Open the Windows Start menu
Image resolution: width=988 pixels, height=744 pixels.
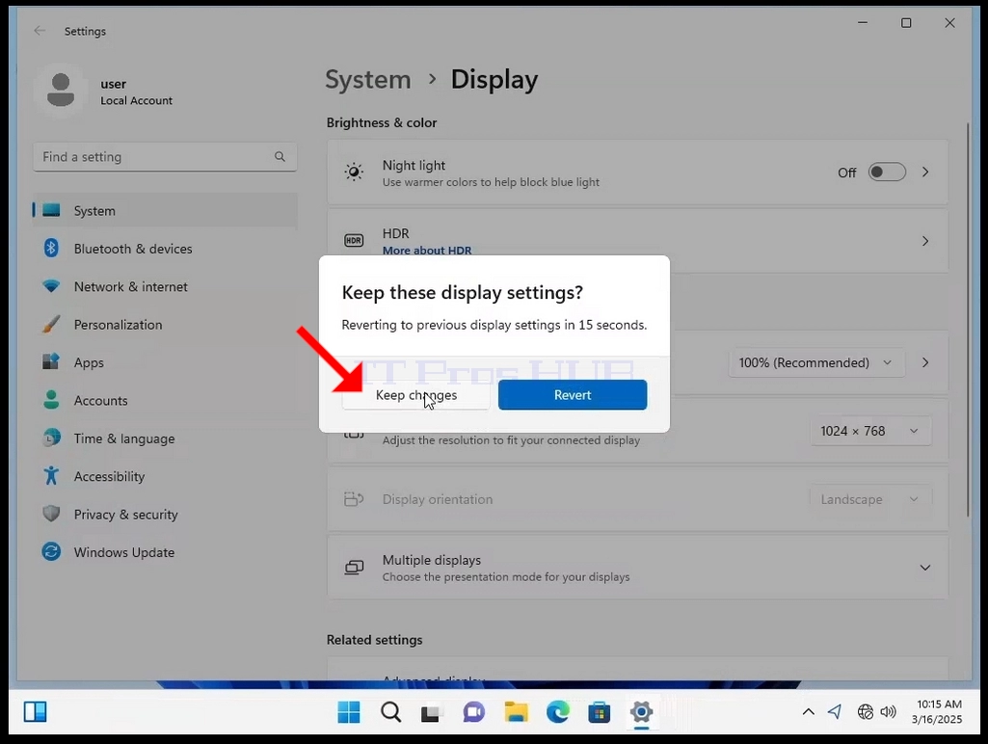348,712
